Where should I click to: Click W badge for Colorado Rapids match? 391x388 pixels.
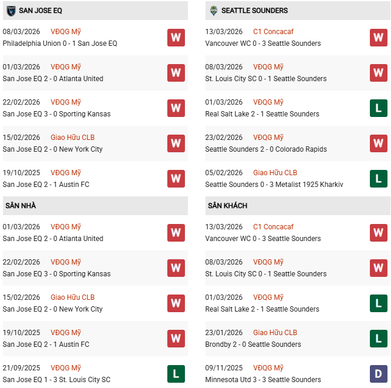tap(378, 143)
